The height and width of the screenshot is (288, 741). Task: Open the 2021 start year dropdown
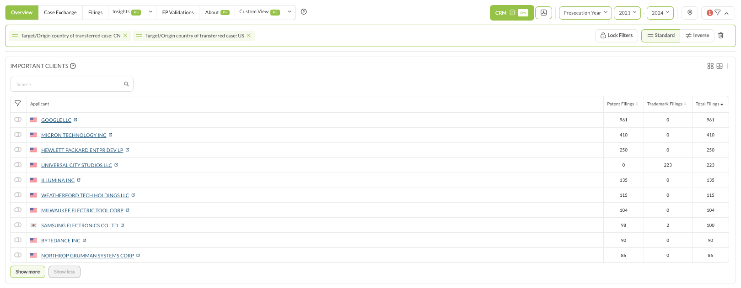(x=627, y=13)
